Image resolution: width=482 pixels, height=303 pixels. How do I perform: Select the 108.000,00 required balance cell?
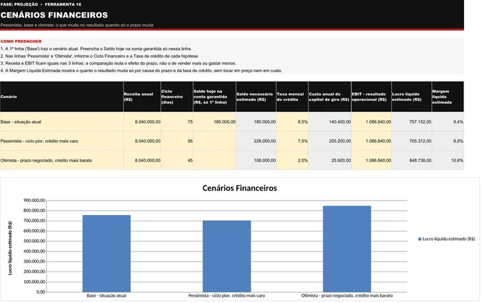point(256,160)
